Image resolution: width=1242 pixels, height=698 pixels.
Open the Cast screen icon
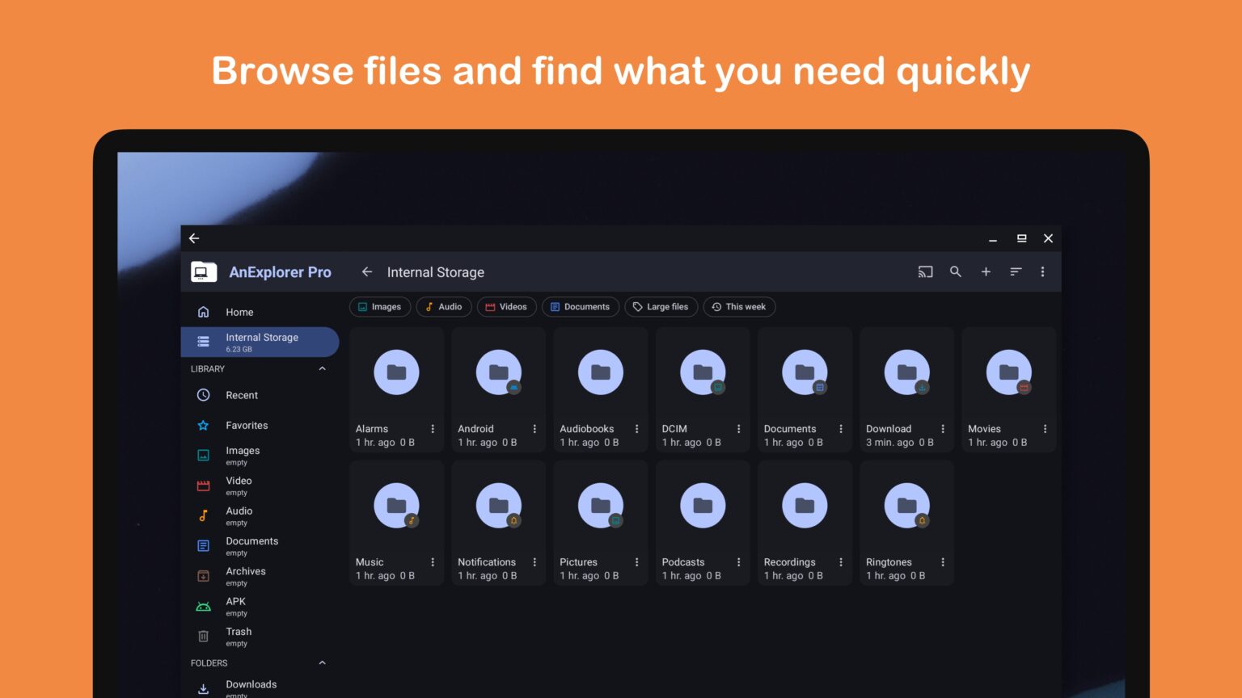(x=925, y=271)
